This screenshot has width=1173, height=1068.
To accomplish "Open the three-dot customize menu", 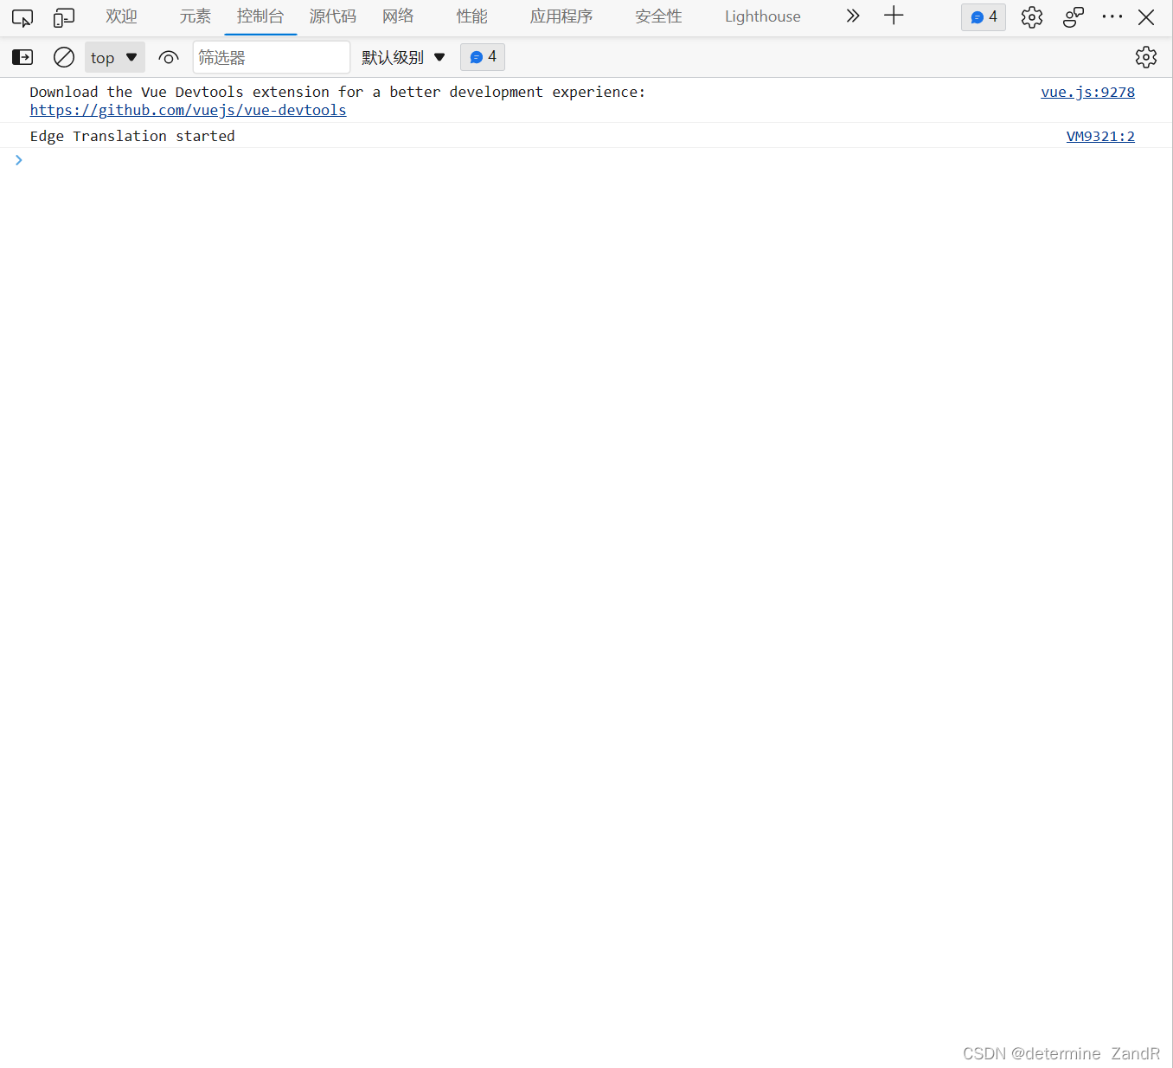I will (1112, 17).
